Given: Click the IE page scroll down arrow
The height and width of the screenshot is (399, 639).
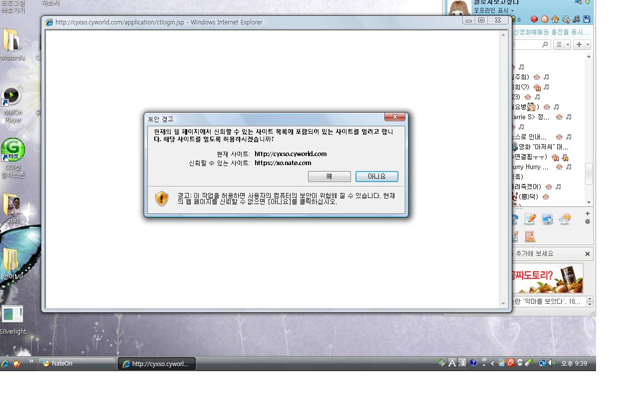Looking at the screenshot, I should point(503,303).
